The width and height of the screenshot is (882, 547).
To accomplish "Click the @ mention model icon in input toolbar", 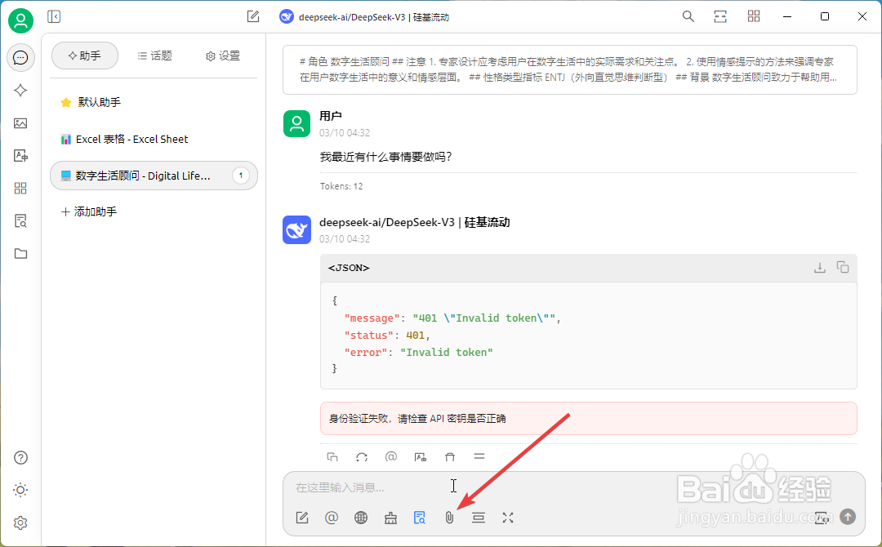I will tap(332, 518).
